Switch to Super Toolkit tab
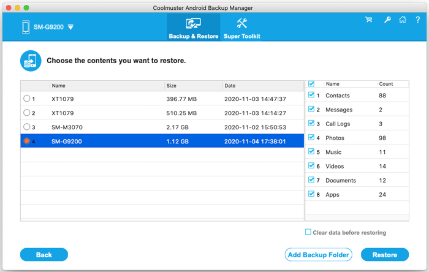This screenshot has height=272, width=429. [x=242, y=28]
